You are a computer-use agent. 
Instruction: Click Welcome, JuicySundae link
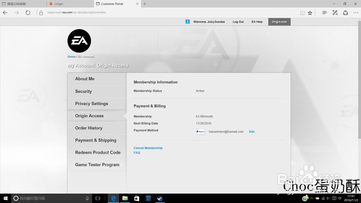tap(209, 22)
